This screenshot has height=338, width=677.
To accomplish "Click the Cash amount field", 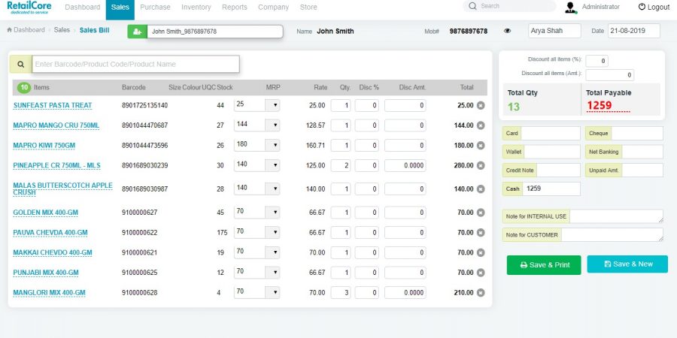I will tap(551, 189).
